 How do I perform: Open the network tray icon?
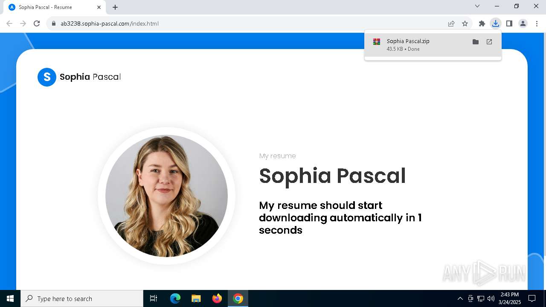click(x=481, y=298)
